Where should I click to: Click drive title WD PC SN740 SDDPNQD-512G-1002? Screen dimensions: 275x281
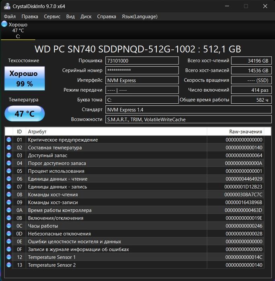137,49
